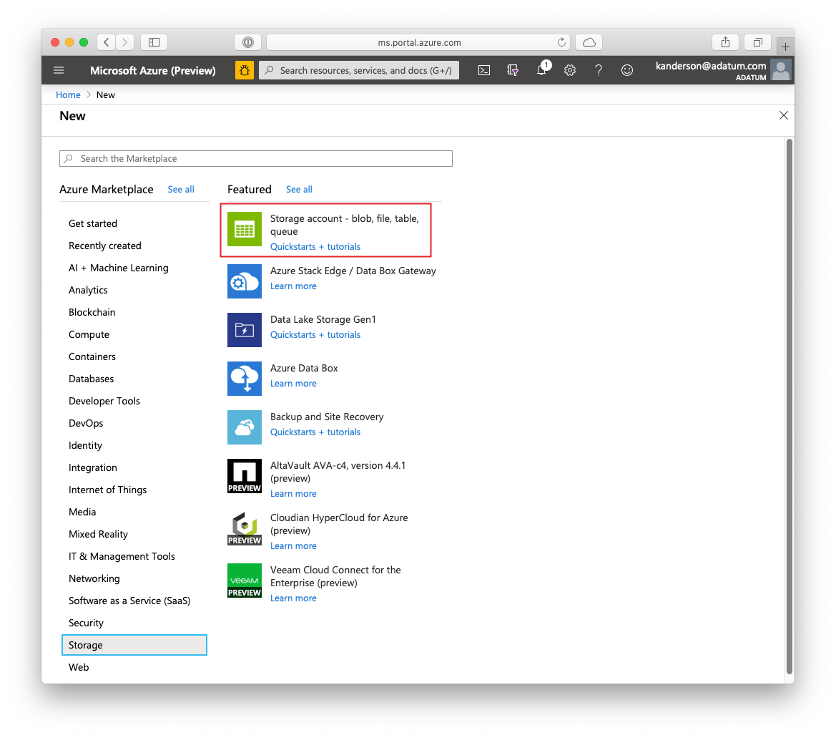Toggle Safari sidebar button
Screen dimensions: 836x738
click(154, 42)
